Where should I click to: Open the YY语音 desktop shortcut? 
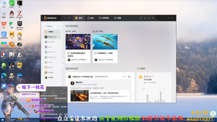20,66
